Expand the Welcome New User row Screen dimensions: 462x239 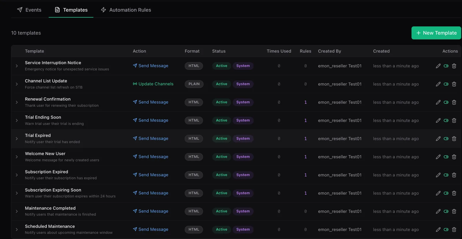pos(17,157)
